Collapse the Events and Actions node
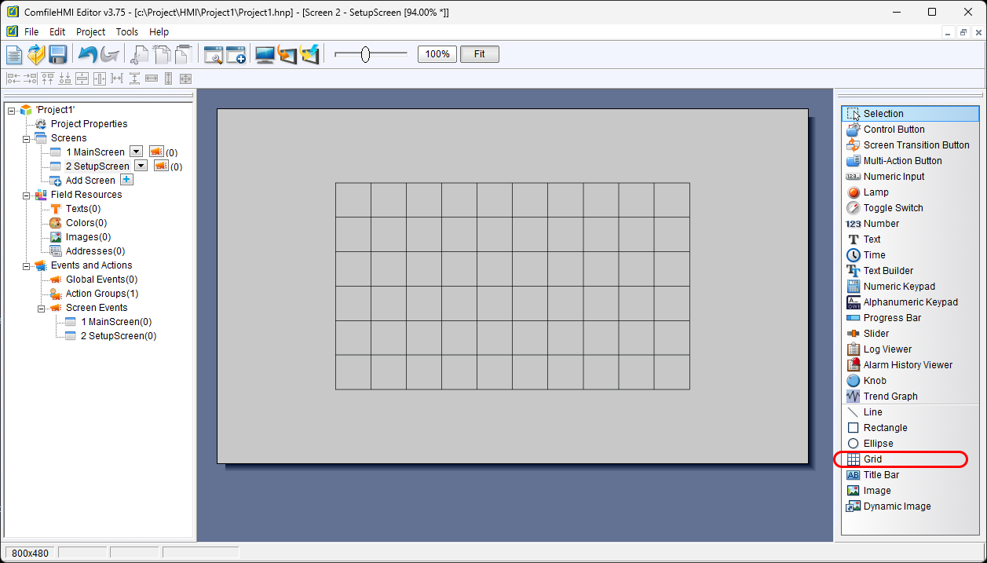 coord(26,265)
